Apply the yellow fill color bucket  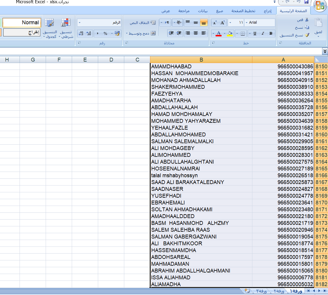pos(230,33)
